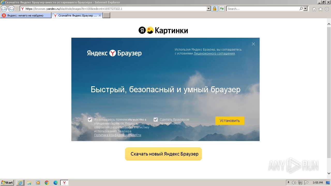This screenshot has height=186, width=331.
Task: Launch the media player taskbar icon
Action: [38, 183]
